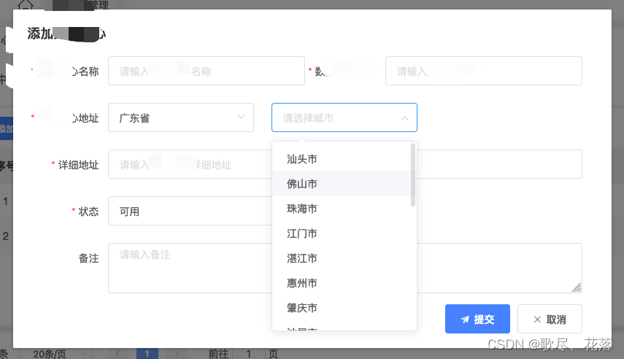Select 汕头市 from the city list
This screenshot has height=359, width=624.
click(x=344, y=159)
